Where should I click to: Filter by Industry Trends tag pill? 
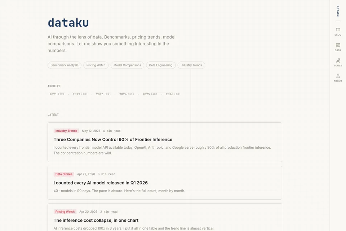[191, 65]
